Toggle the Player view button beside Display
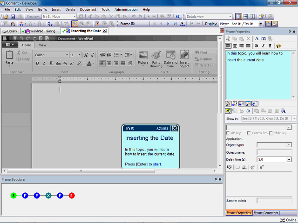Image resolution: width=298 pixels, height=223 pixels. coord(268,24)
